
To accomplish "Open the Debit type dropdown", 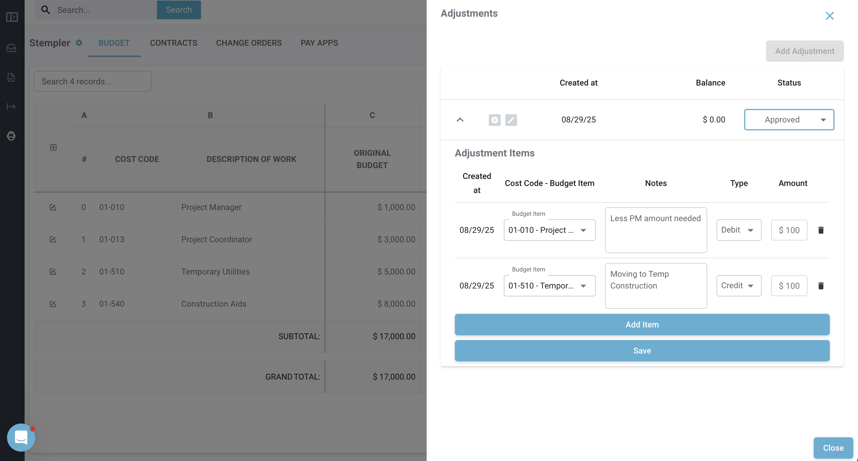I will tap(739, 230).
